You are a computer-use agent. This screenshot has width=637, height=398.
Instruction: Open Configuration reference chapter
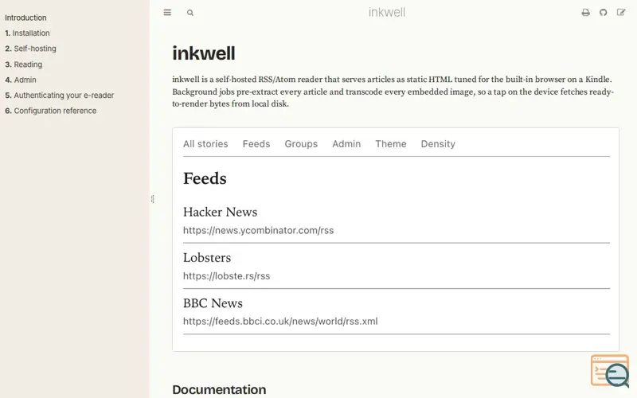tap(51, 111)
